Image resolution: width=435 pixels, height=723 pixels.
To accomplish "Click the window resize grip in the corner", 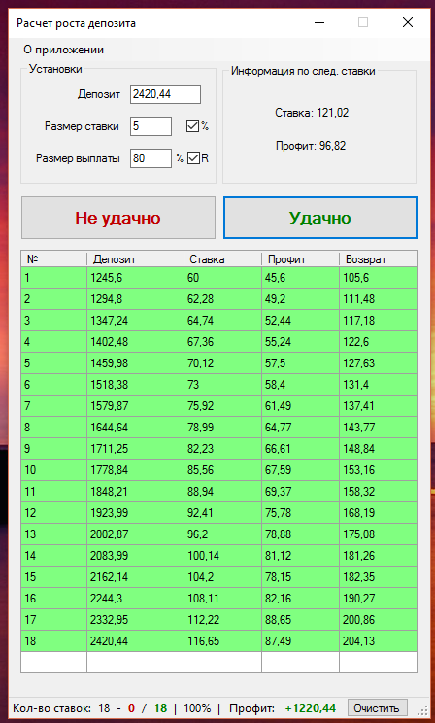I will click(x=425, y=710).
